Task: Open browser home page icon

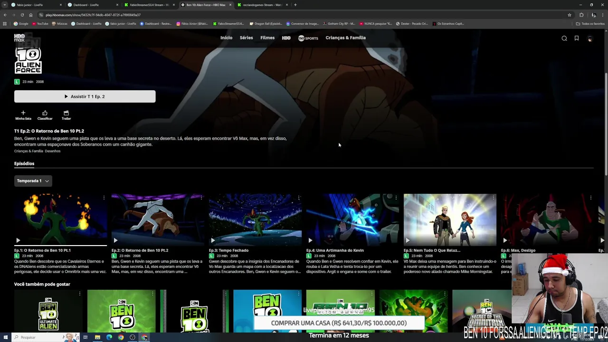Action: pyautogui.click(x=31, y=15)
